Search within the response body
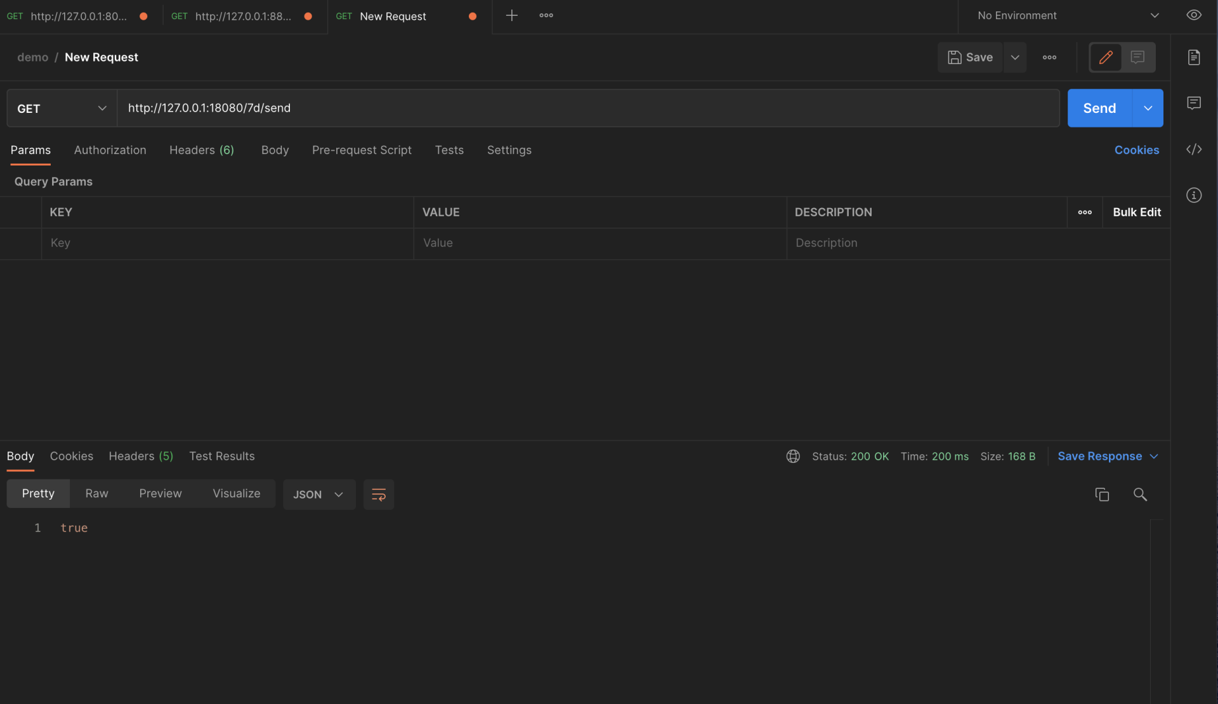This screenshot has width=1218, height=704. pyautogui.click(x=1140, y=495)
